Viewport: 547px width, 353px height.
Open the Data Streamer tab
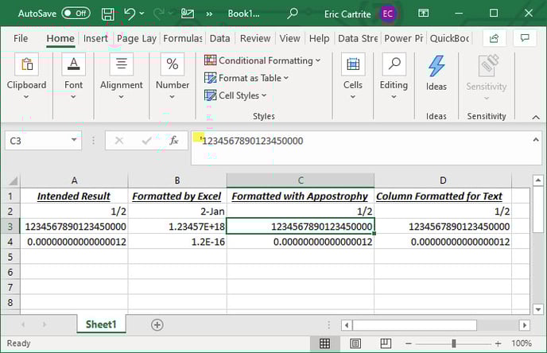coord(358,38)
